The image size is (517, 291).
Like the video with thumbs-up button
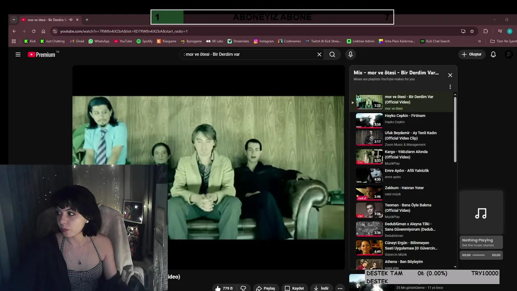224,288
